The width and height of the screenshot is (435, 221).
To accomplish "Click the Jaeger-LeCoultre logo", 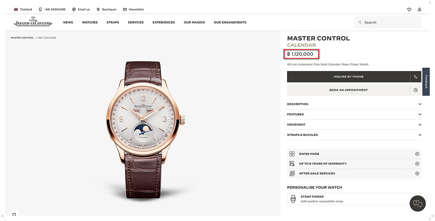I will click(33, 21).
